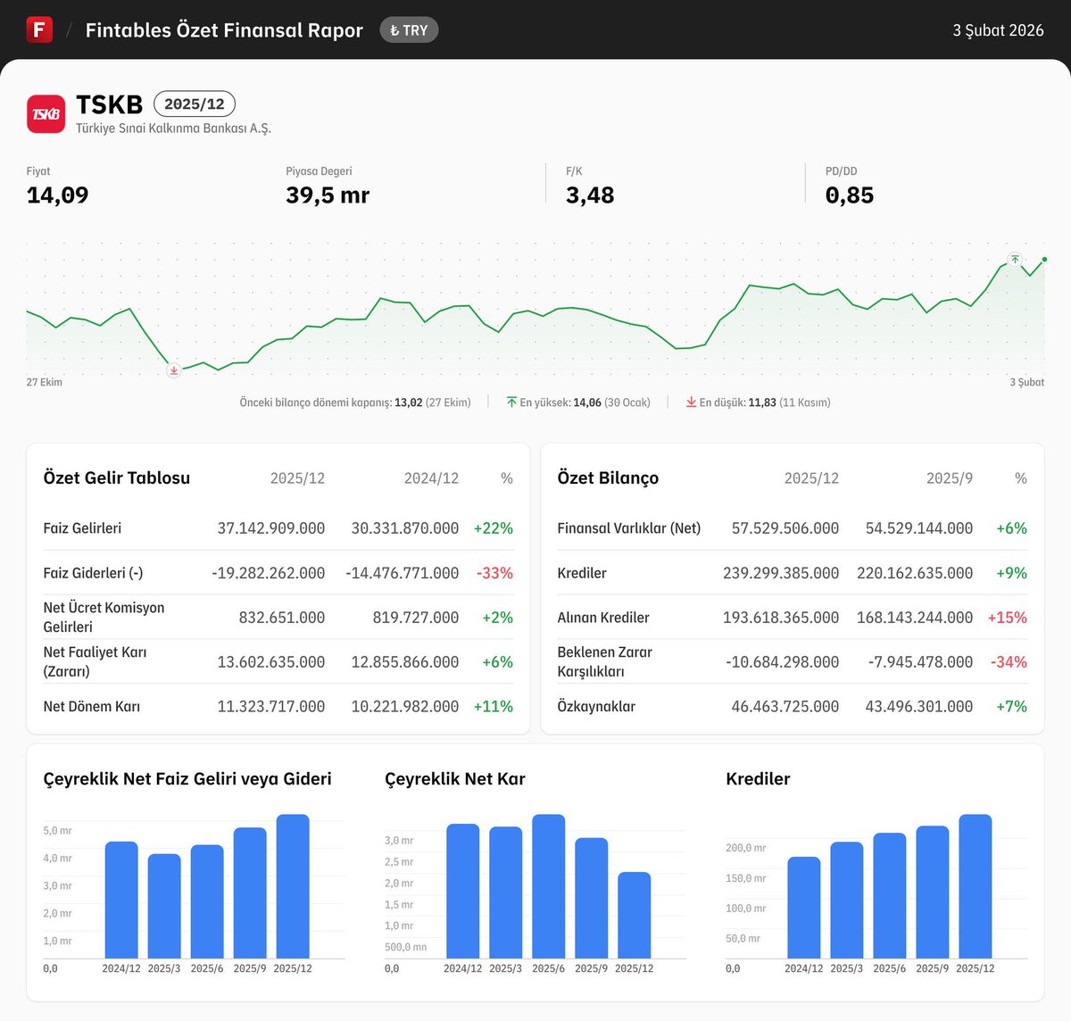Click the Net Ücret Komisyon Gelirleri label
The image size is (1071, 1021).
coord(104,618)
